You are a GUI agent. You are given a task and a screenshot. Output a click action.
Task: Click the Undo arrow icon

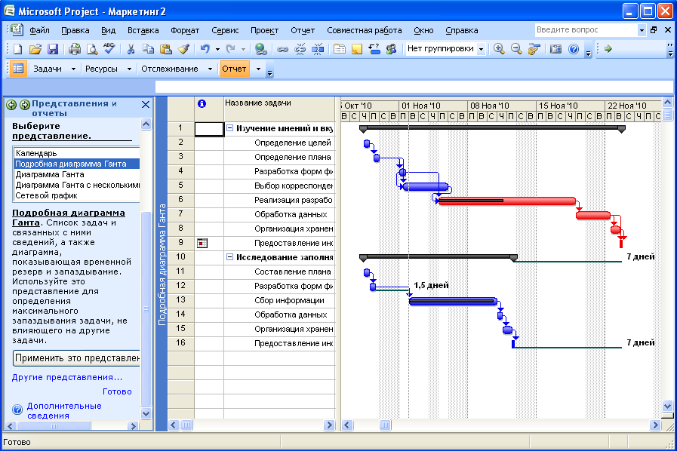pyautogui.click(x=205, y=49)
